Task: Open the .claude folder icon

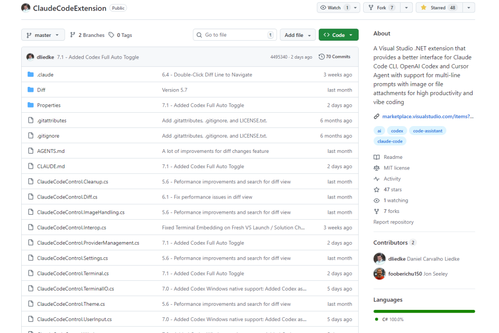Action: click(30, 74)
